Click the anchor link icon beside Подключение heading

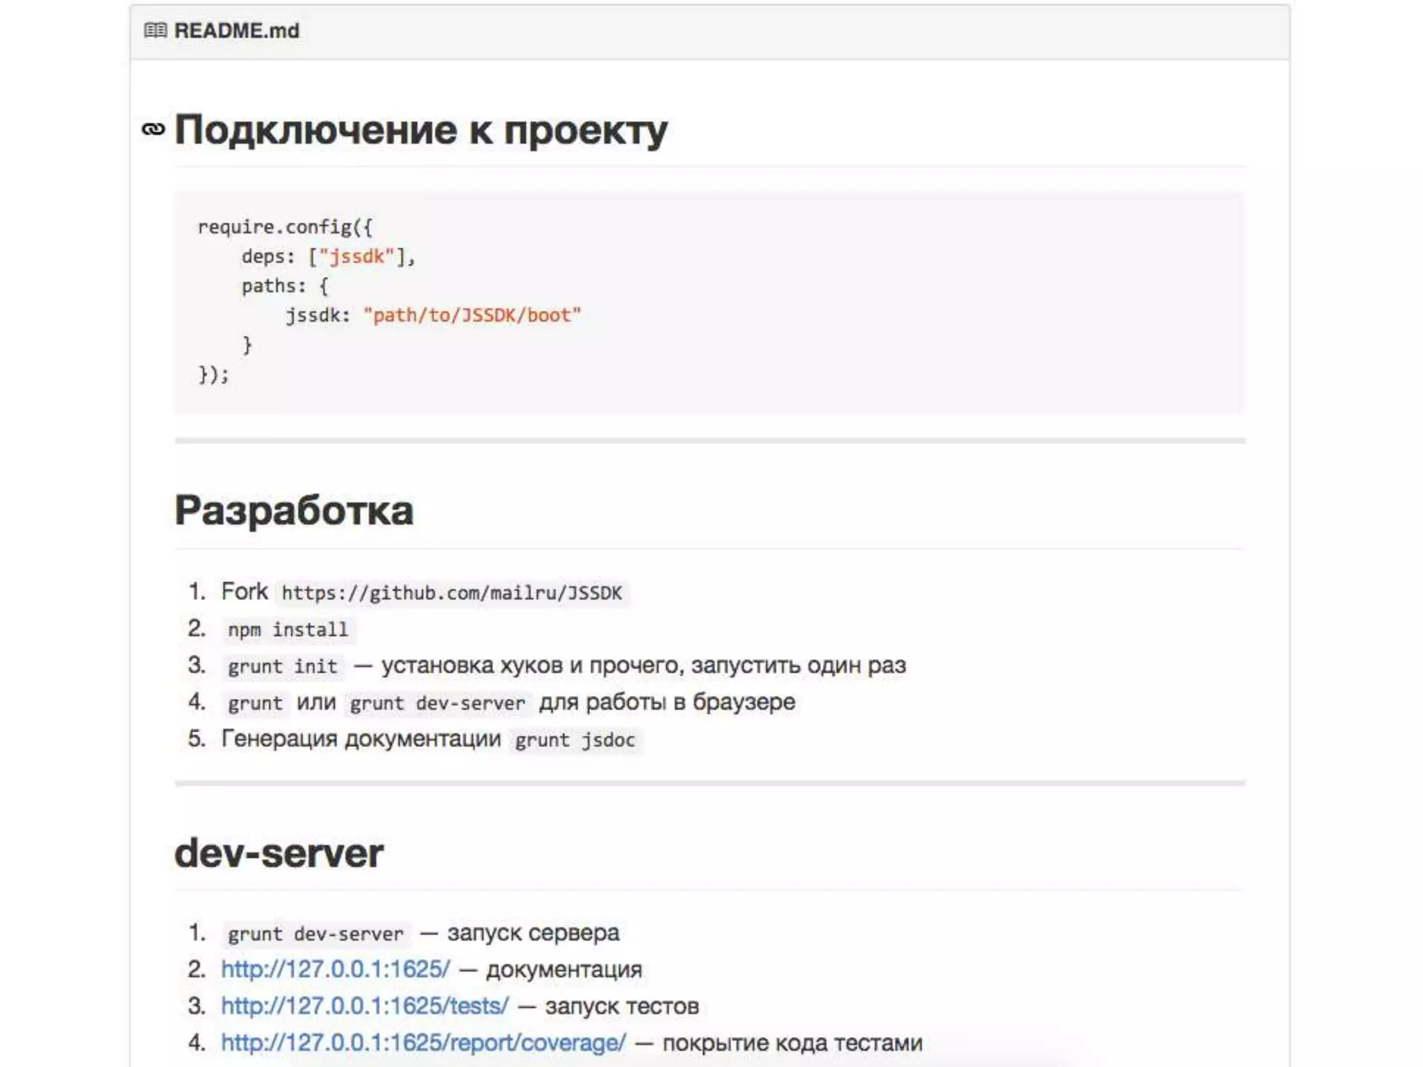click(154, 129)
